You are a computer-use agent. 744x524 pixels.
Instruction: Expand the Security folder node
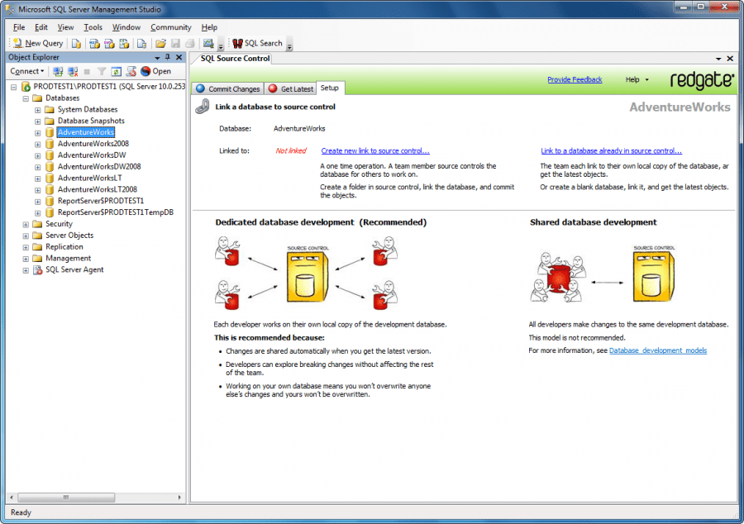click(x=26, y=224)
